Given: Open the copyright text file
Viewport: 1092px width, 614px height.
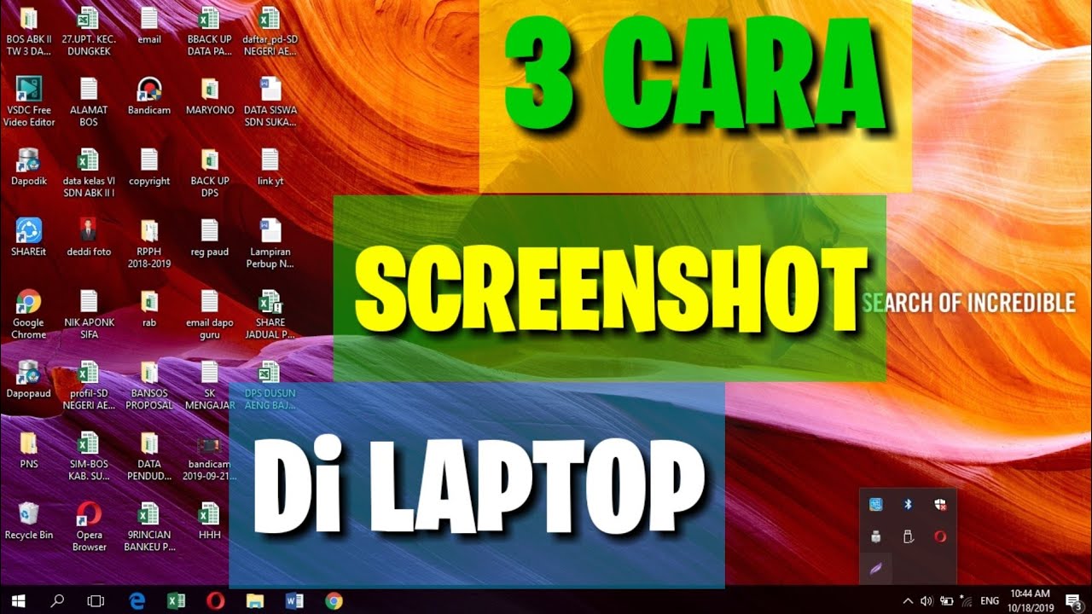Looking at the screenshot, I should click(x=149, y=167).
